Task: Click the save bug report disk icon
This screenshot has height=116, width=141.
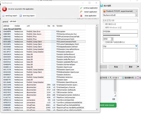Action: click(x=21, y=16)
